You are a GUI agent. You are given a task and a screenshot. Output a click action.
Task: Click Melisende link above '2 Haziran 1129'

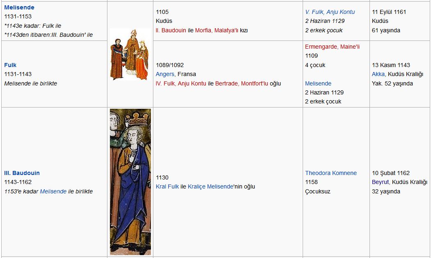[x=318, y=83]
